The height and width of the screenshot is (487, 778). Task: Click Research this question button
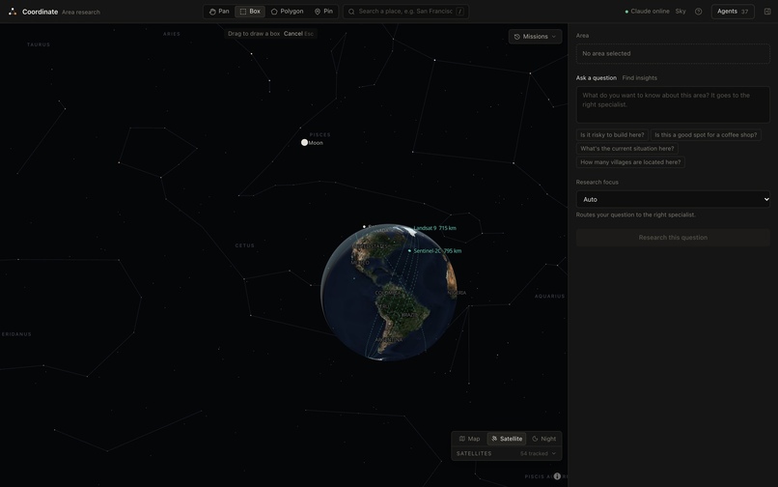click(x=673, y=238)
